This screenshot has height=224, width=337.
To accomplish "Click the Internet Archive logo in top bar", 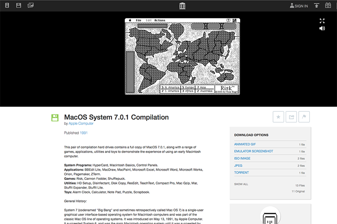I will [x=182, y=5].
